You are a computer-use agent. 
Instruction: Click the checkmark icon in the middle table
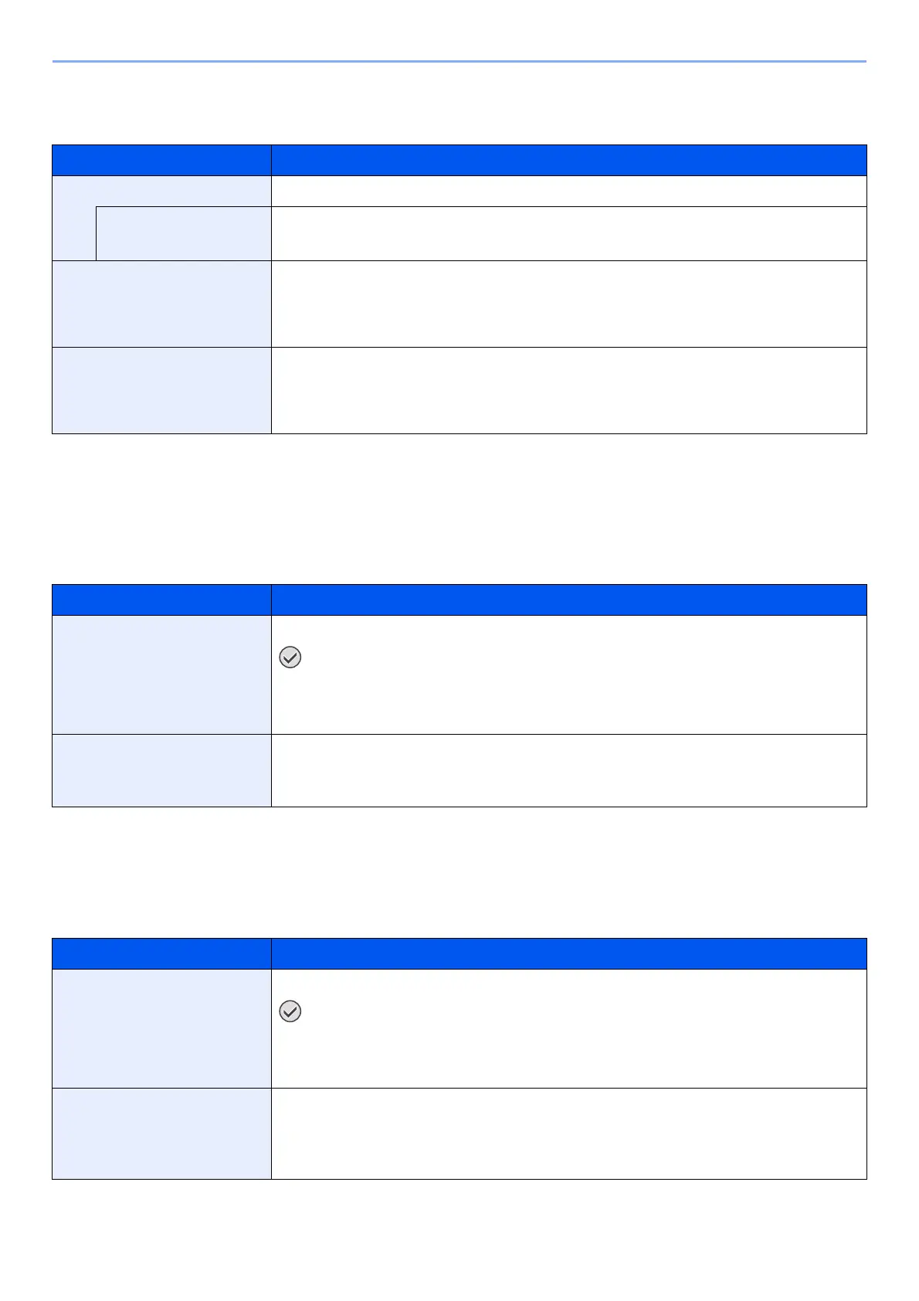pos(290,657)
